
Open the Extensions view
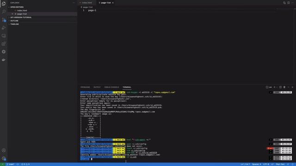[4, 44]
